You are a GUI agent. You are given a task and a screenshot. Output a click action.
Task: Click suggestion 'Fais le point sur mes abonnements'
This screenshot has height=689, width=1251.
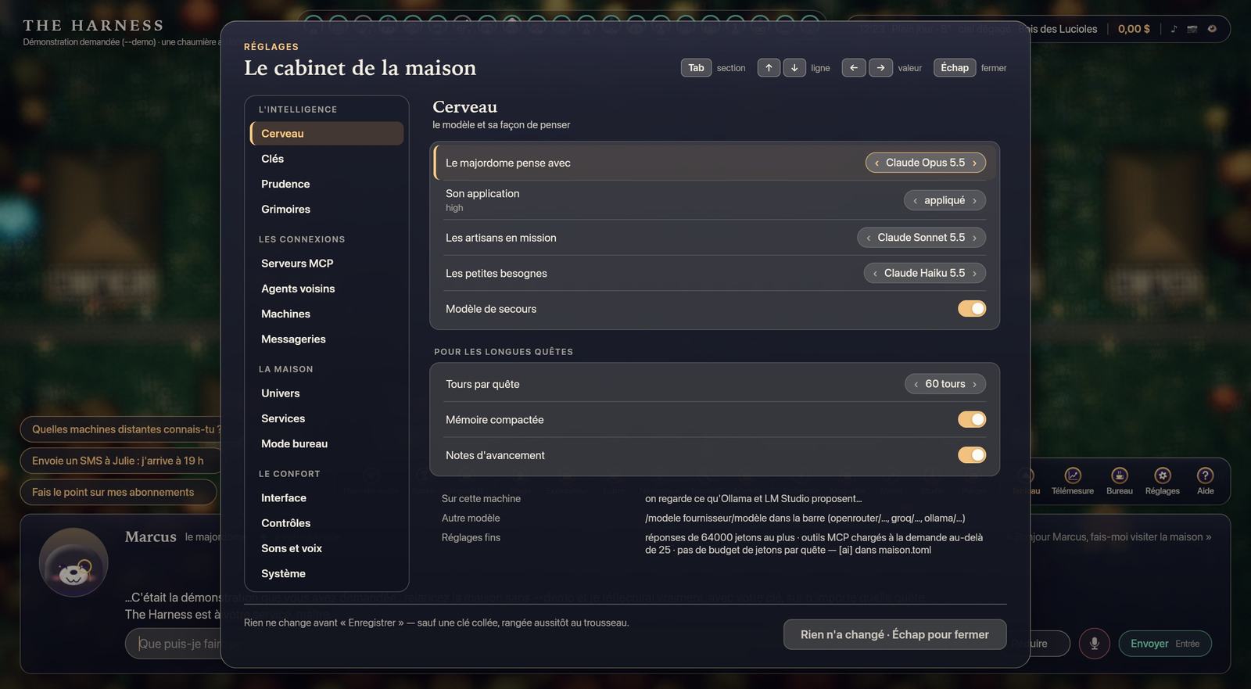pyautogui.click(x=118, y=492)
